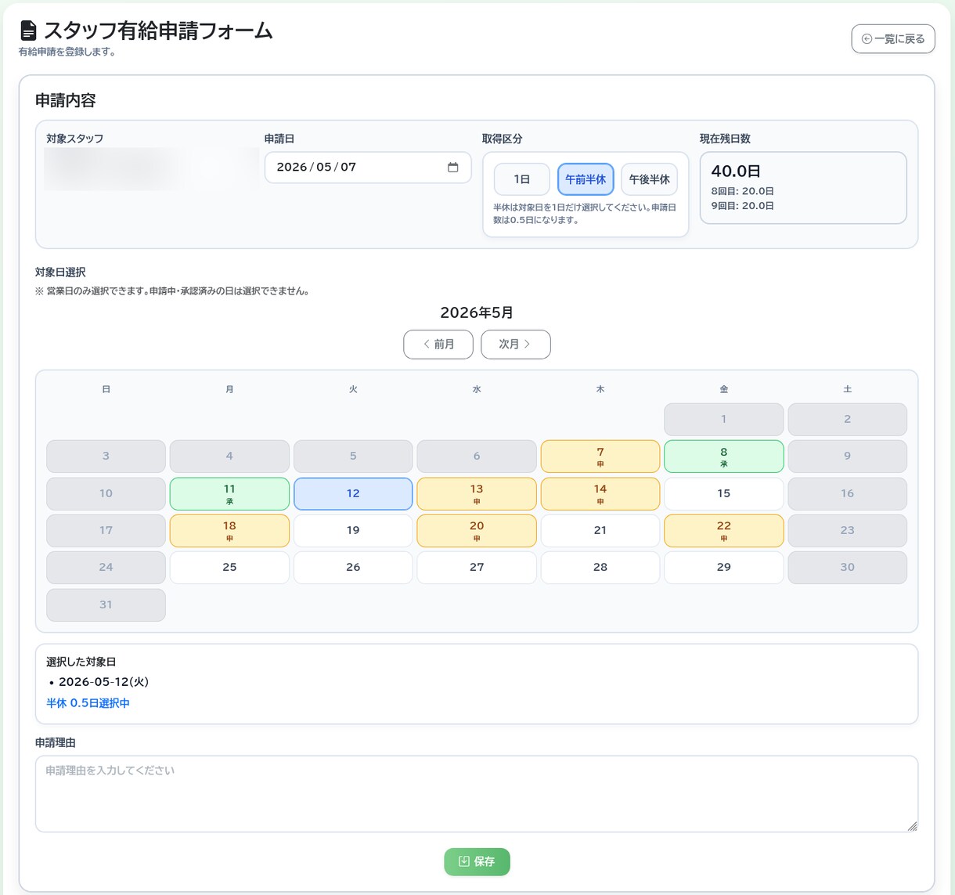Click the 2026-05-12(火) selected date entry

(x=103, y=681)
